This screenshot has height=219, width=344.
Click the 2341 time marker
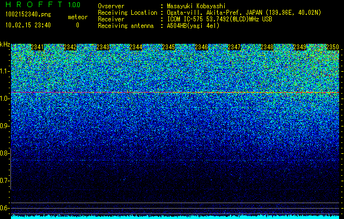(37, 47)
